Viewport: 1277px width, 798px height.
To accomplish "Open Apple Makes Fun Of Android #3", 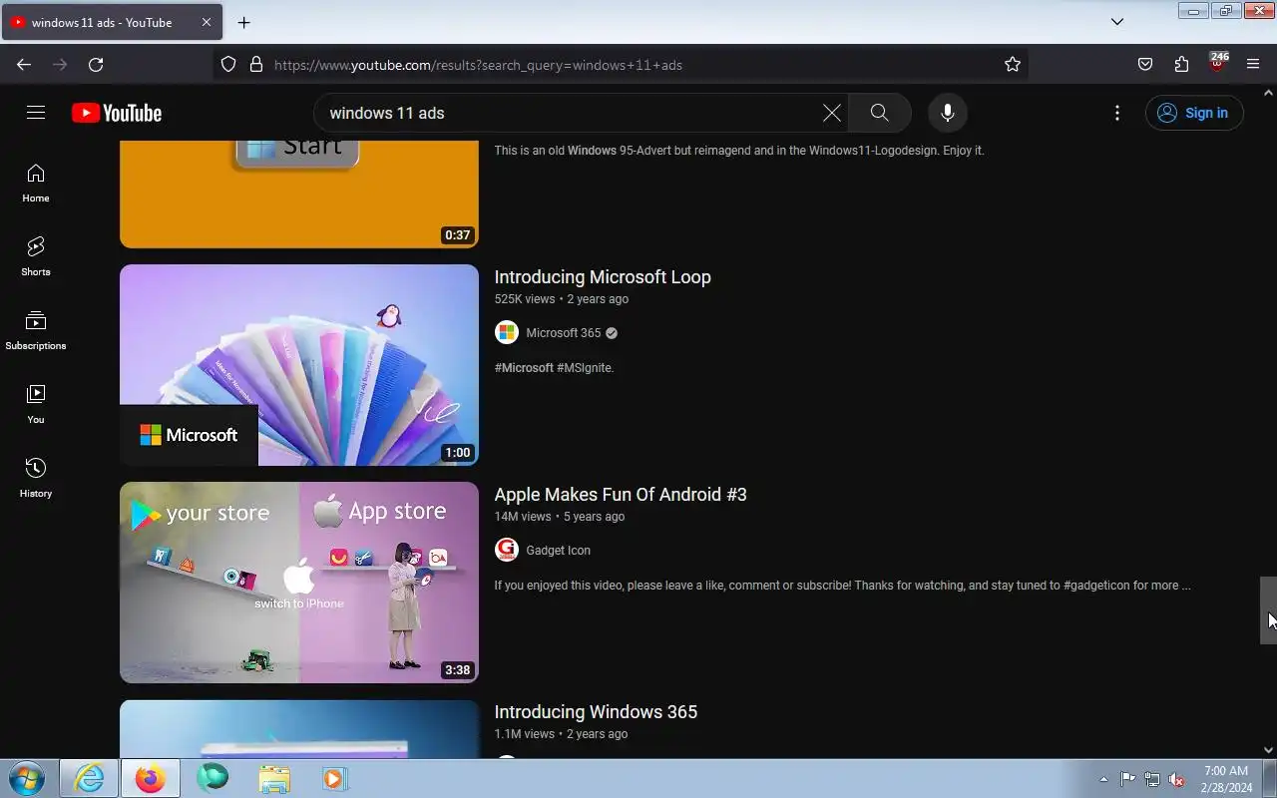I will [621, 495].
